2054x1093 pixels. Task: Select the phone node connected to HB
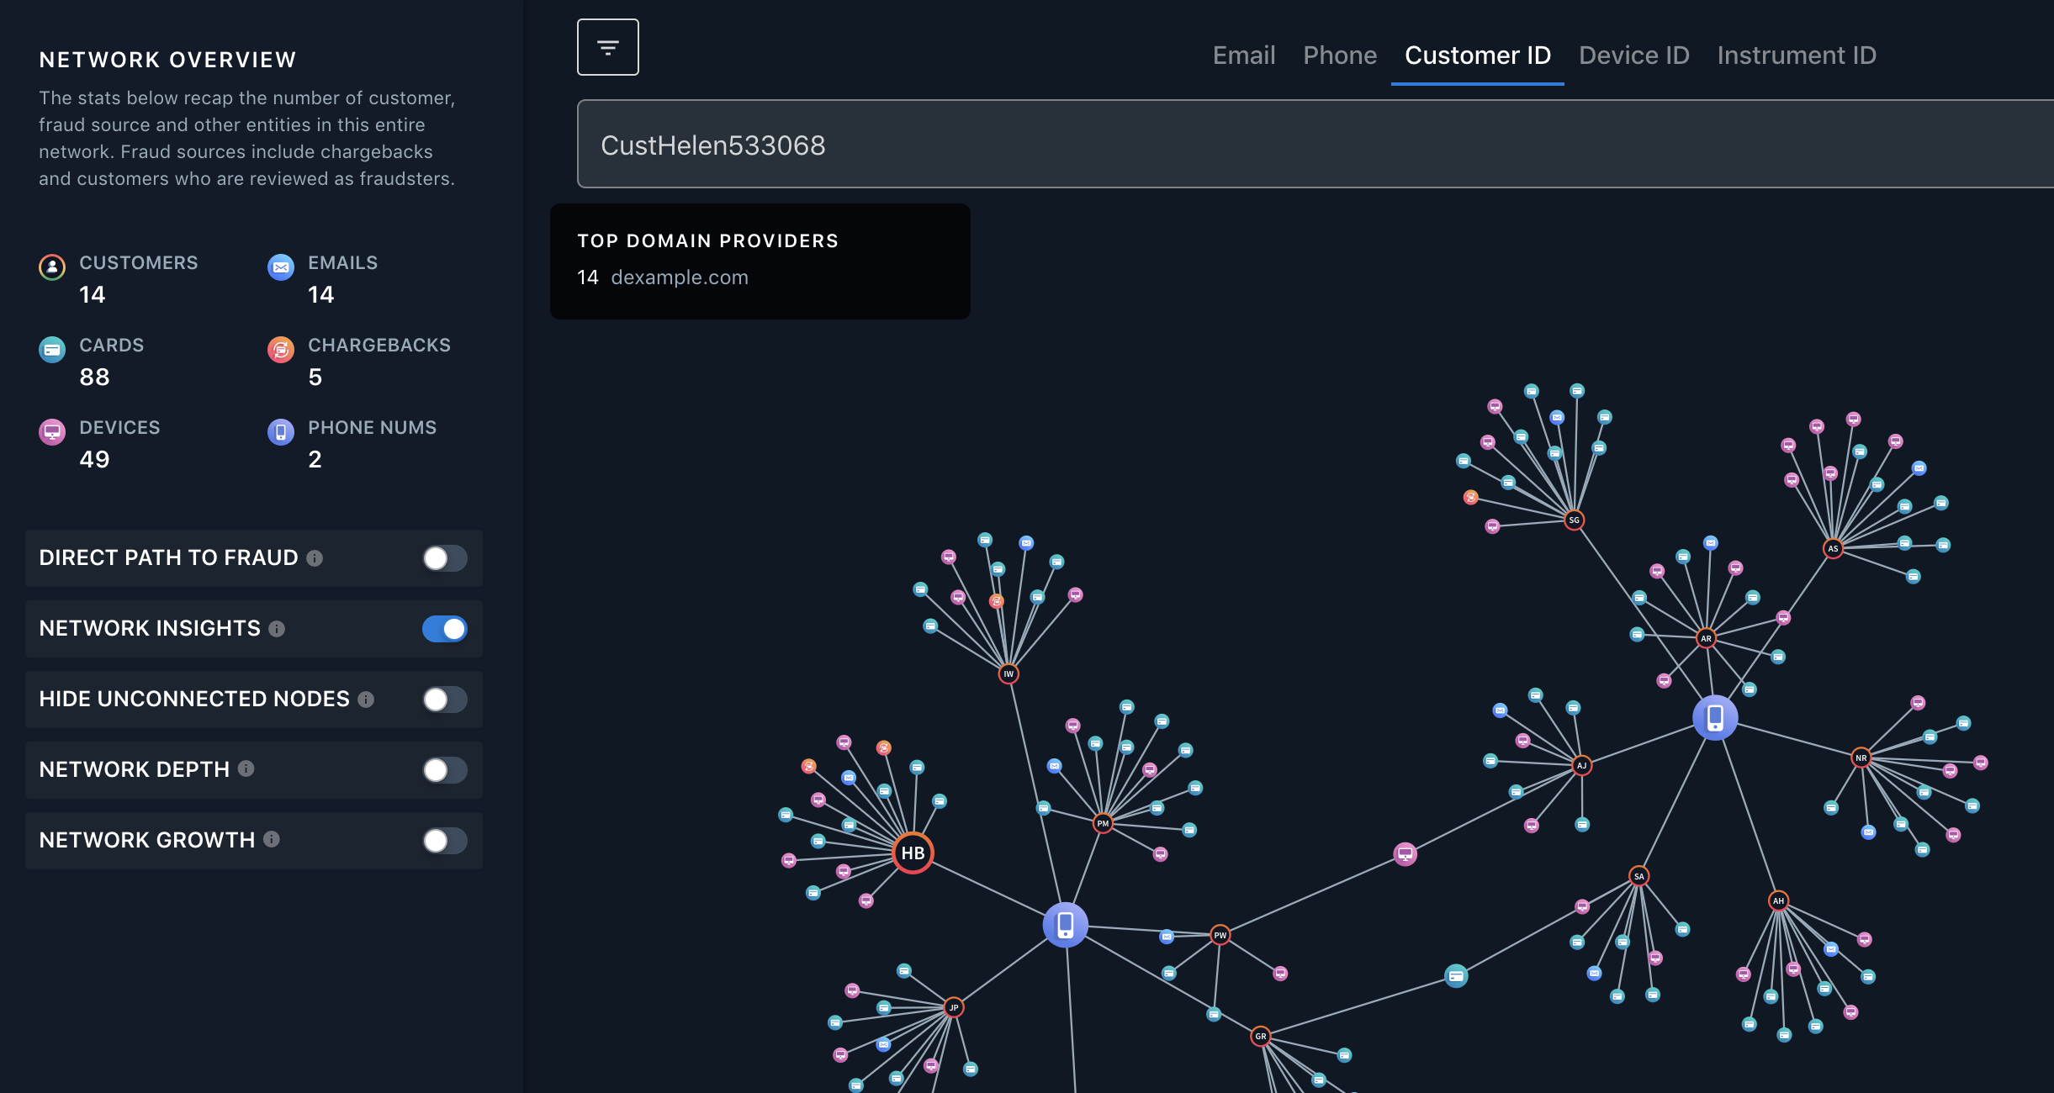[1065, 925]
